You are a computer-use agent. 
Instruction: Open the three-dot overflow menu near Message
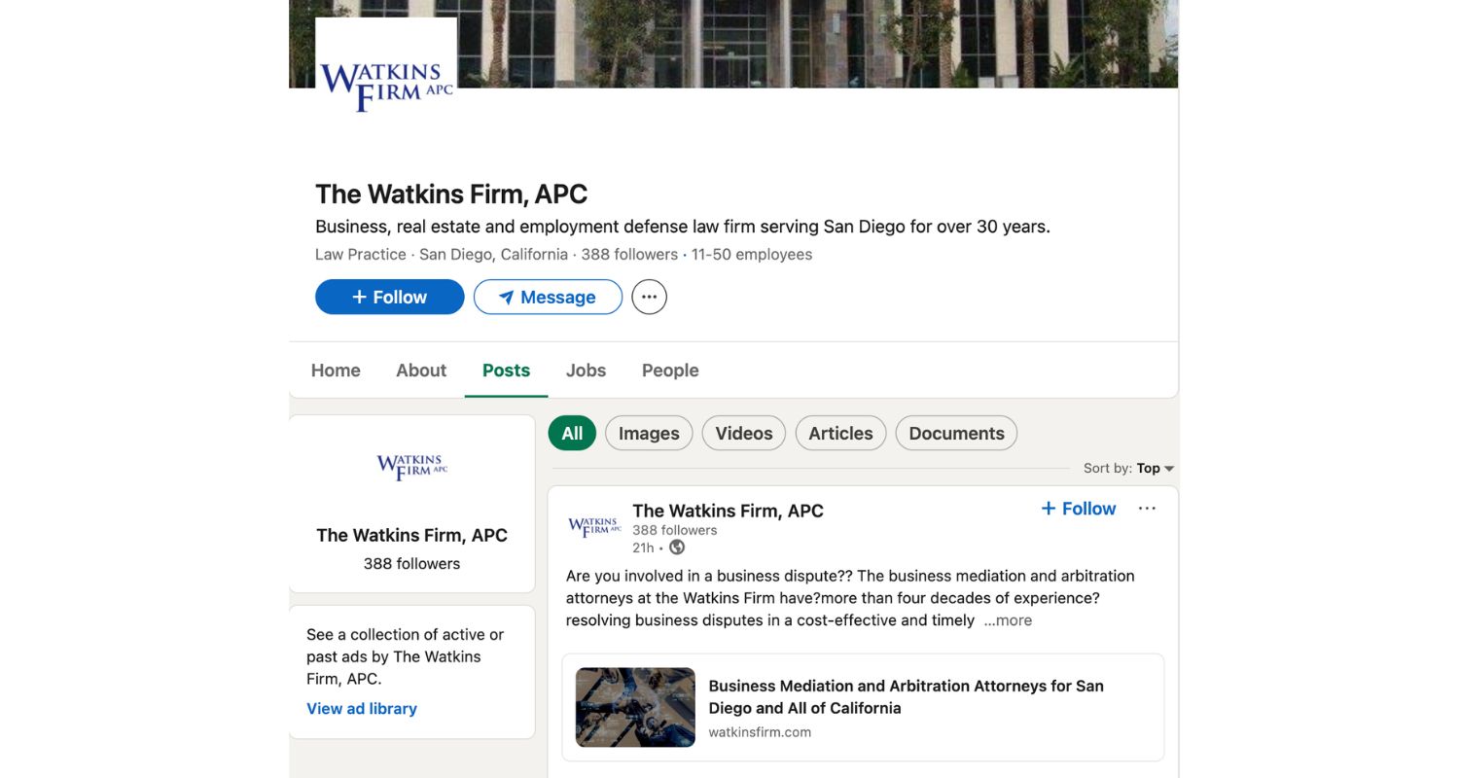tap(649, 297)
